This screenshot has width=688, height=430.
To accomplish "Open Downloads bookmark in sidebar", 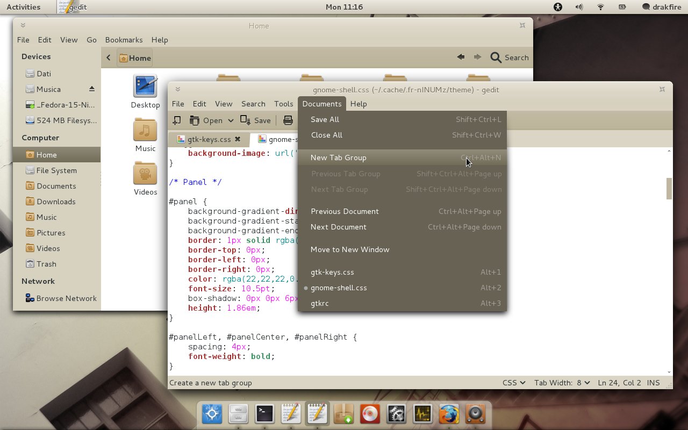I will point(56,202).
